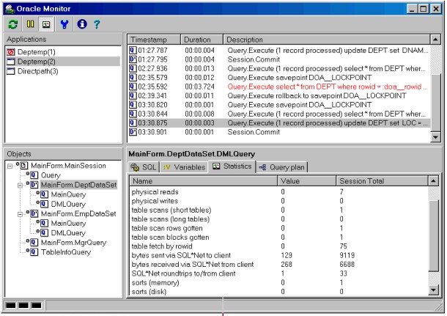The width and height of the screenshot is (447, 316).
Task: Click the query icon on the 02:35.592 row
Action: pos(133,87)
